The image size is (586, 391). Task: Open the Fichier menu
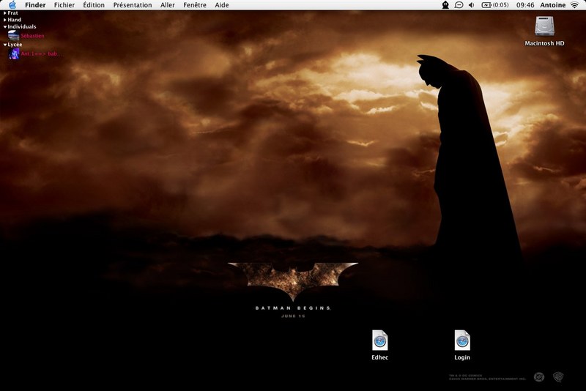pos(64,5)
